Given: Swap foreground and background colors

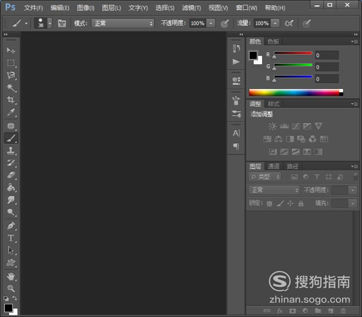Looking at the screenshot, I should 15,298.
